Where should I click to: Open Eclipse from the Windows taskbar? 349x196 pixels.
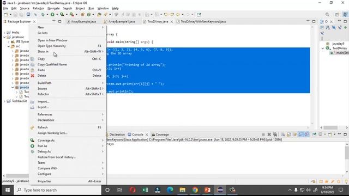pyautogui.click(x=220, y=190)
